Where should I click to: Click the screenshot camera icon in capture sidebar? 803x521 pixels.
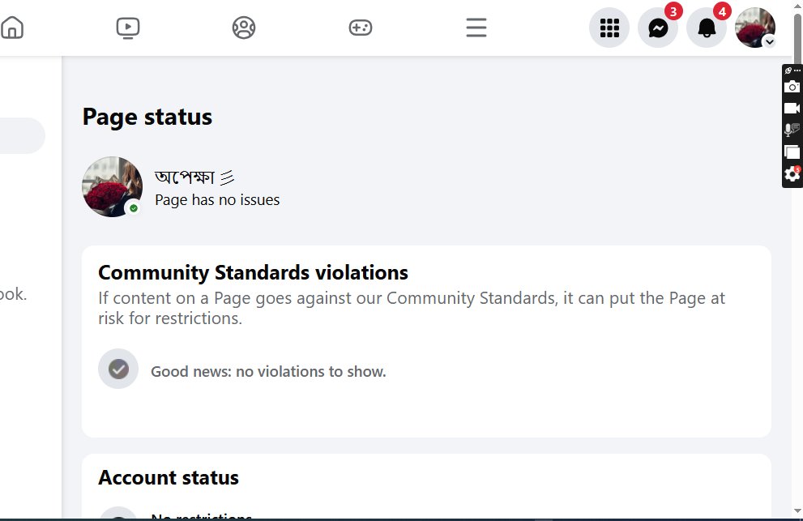pos(792,87)
